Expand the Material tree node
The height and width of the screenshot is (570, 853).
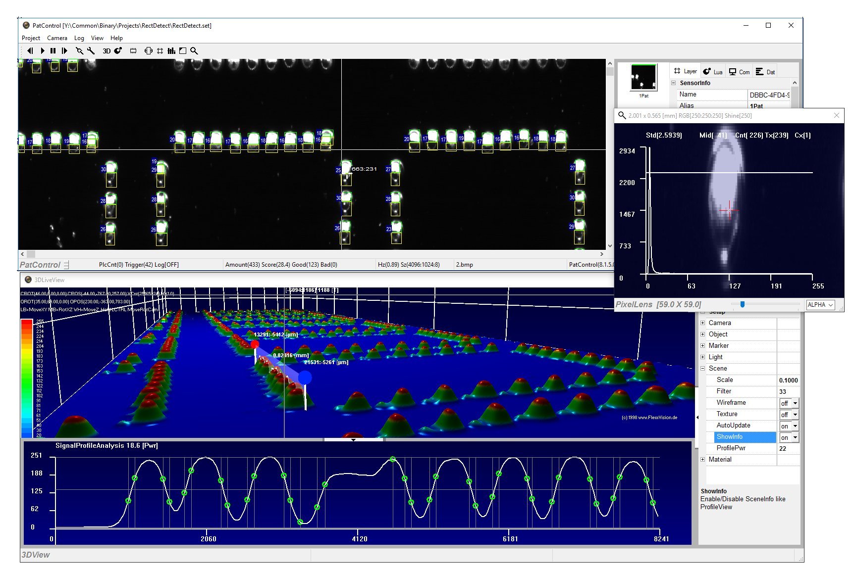702,459
